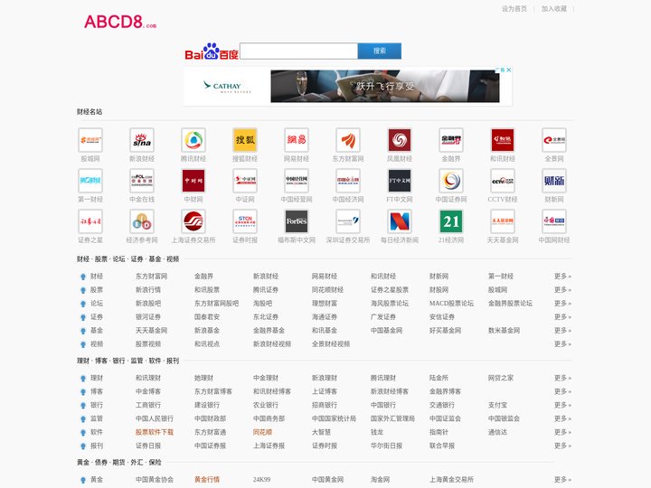The image size is (651, 488).
Task: Click 加入收藏 link
Action: point(554,9)
